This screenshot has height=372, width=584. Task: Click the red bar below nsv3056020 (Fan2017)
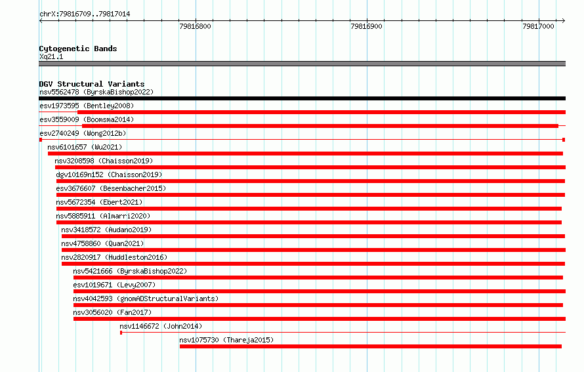tap(320, 319)
